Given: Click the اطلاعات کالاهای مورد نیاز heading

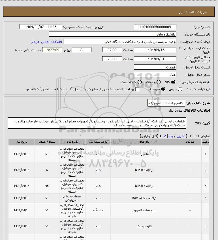Looking at the screenshot, I should [x=189, y=110].
